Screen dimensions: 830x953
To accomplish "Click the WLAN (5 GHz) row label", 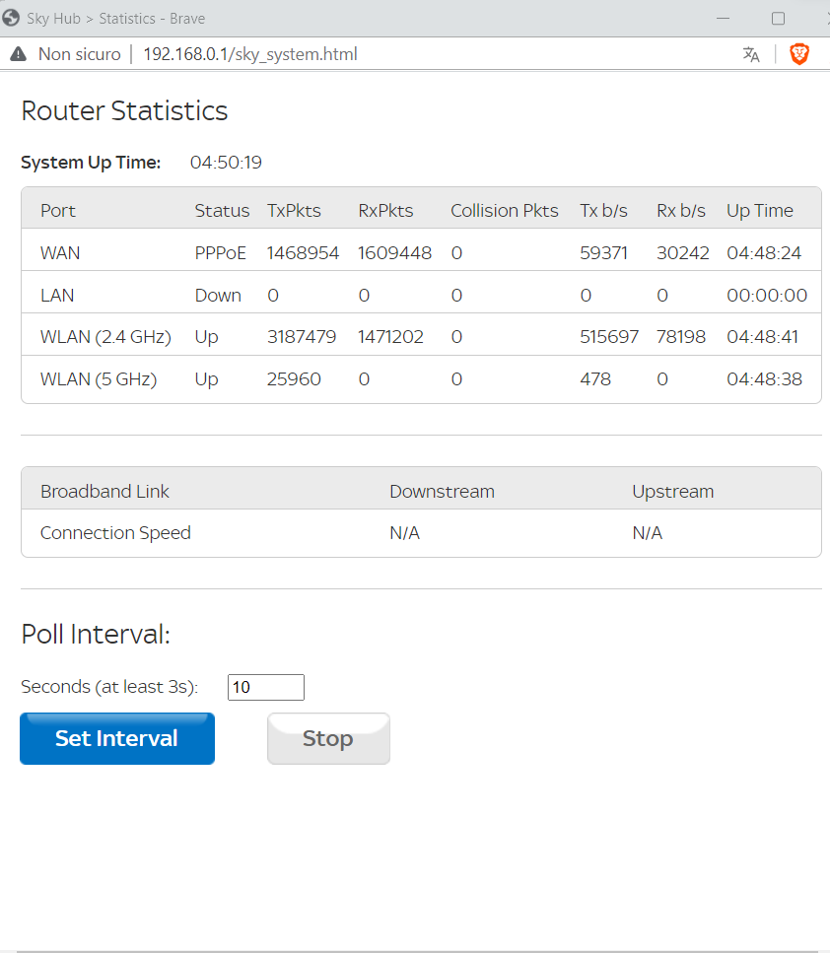I will coord(98,379).
